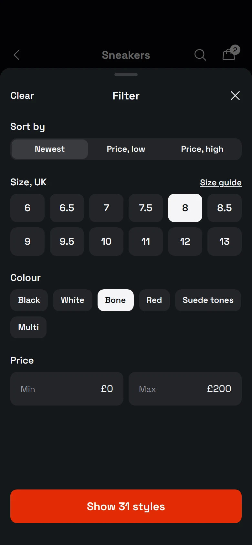252x545 pixels.
Task: Select UK size 7.5
Action: tap(146, 208)
